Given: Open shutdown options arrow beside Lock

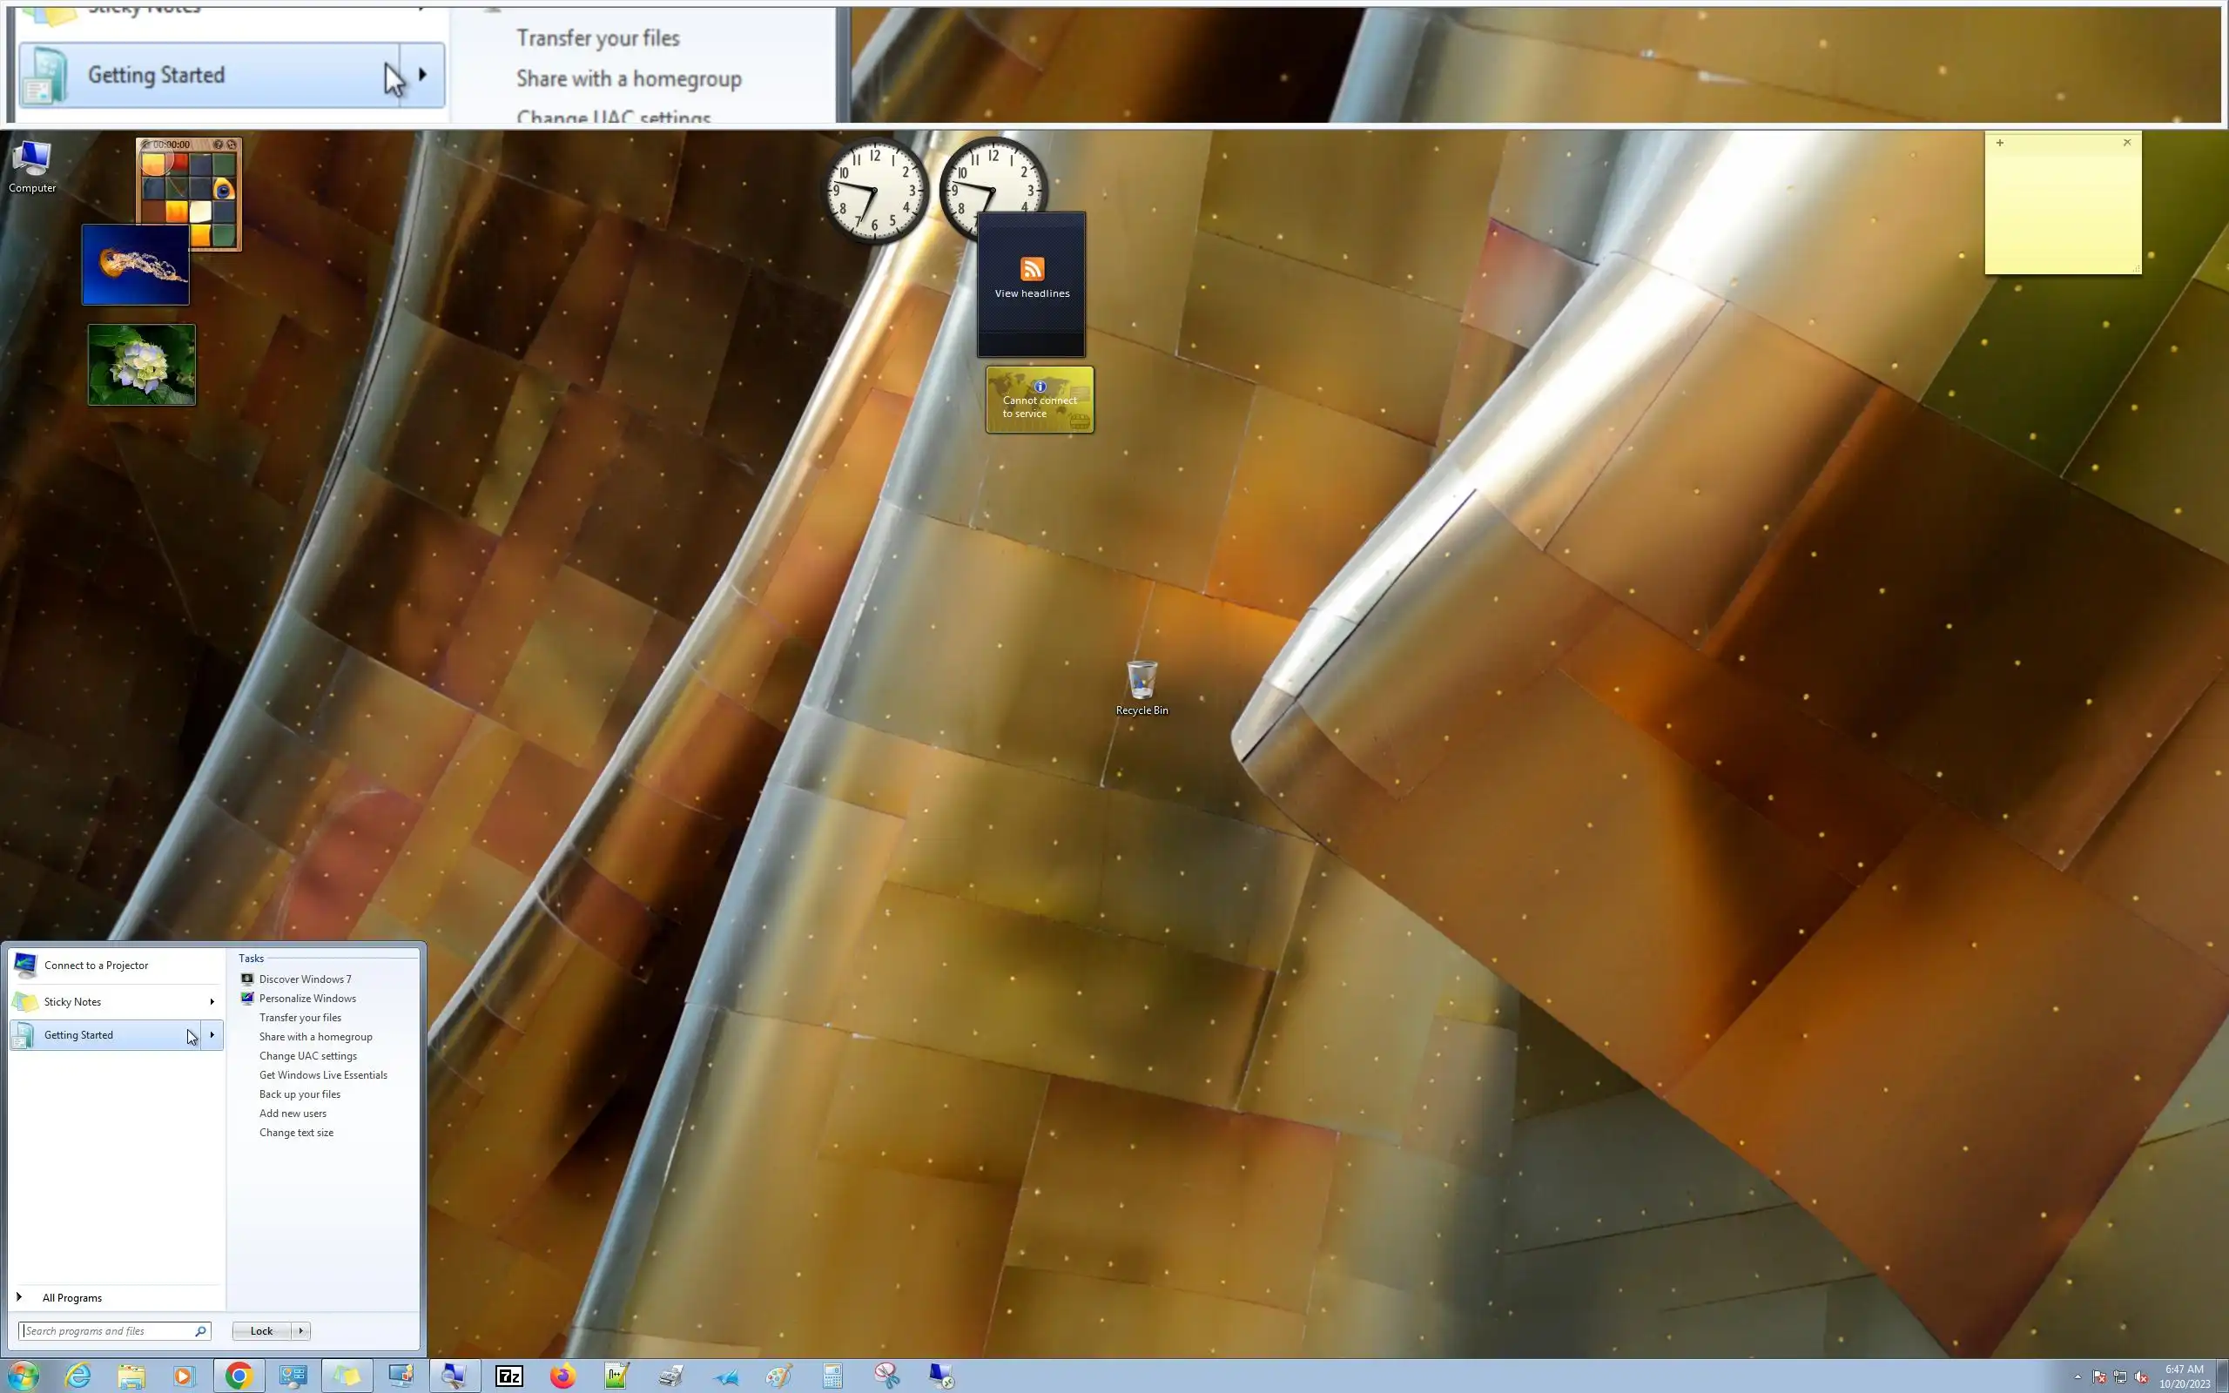Looking at the screenshot, I should (x=300, y=1330).
